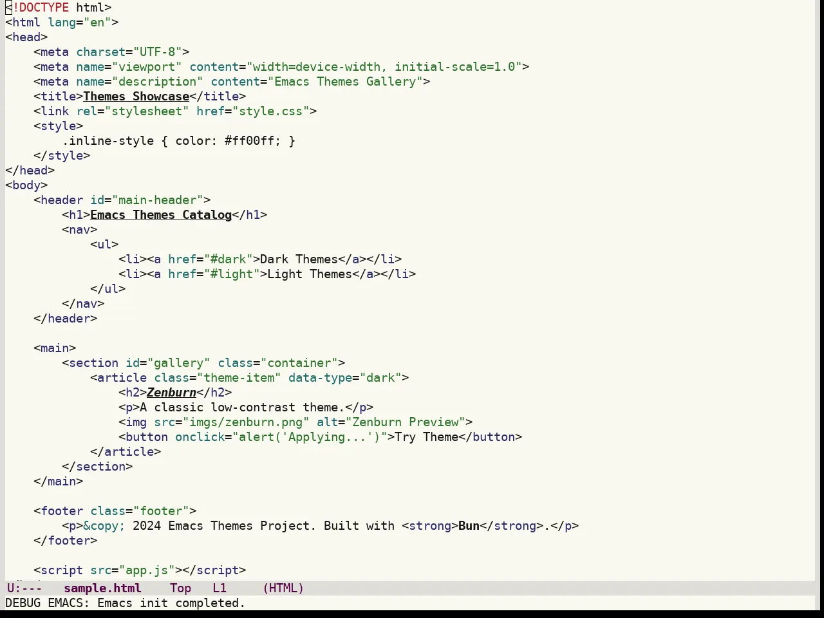Click the &copy; entity in footer paragraph
This screenshot has height=618, width=824.
[104, 526]
